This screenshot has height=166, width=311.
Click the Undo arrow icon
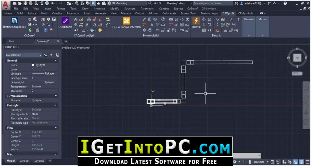[x=53, y=3]
